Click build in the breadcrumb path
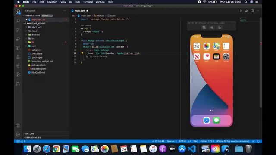This screenshot has width=276, height=155. click(113, 15)
